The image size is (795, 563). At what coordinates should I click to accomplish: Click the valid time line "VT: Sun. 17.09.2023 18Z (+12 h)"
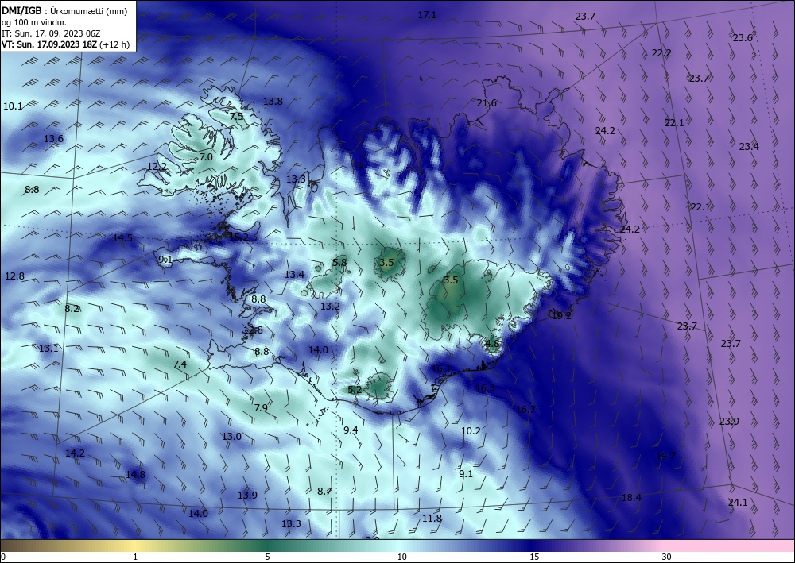click(65, 44)
